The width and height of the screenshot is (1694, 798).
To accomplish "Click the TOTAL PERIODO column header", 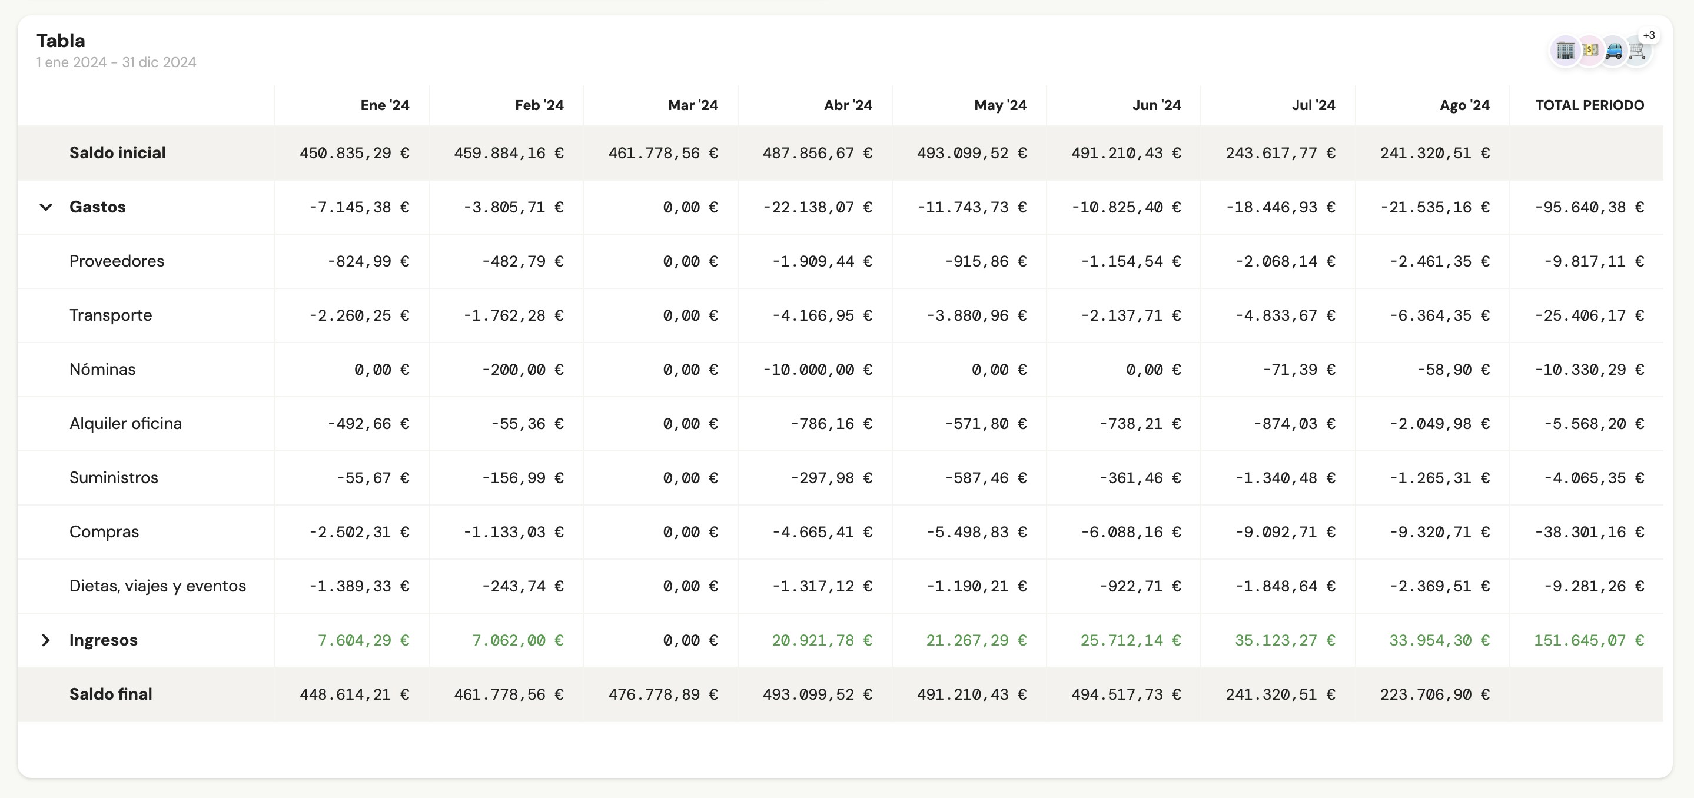I will click(1589, 105).
